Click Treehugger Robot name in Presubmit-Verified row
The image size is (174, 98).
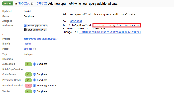tap(46, 86)
